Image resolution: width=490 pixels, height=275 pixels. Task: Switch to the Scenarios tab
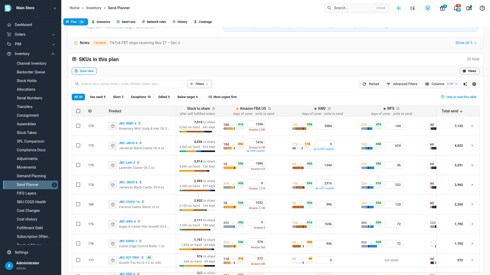pyautogui.click(x=101, y=22)
